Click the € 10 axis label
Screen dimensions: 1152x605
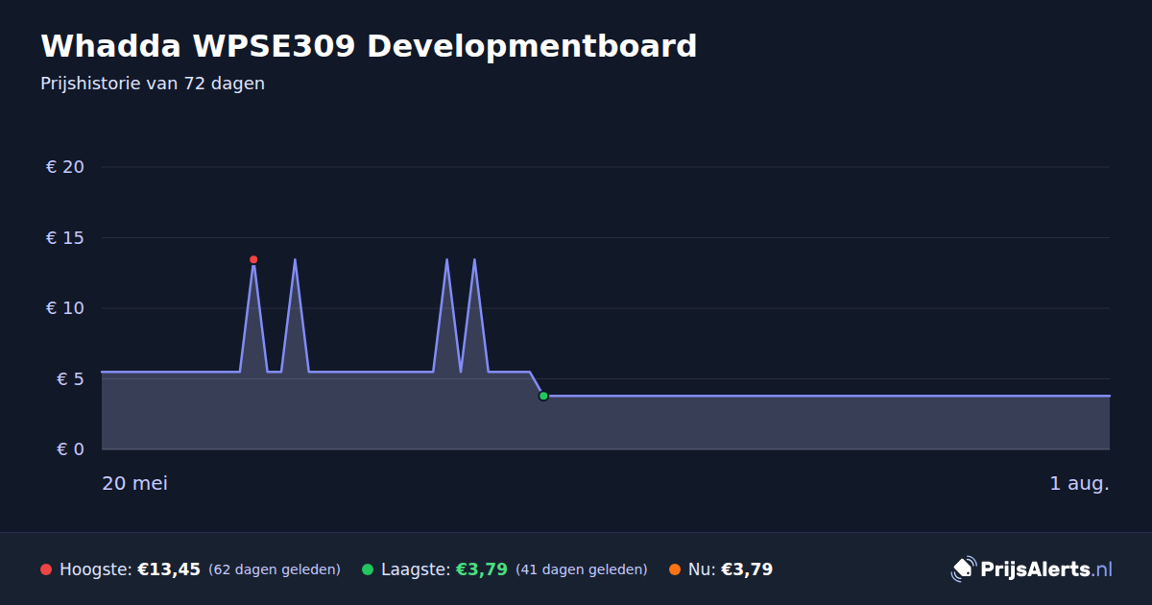(x=65, y=308)
